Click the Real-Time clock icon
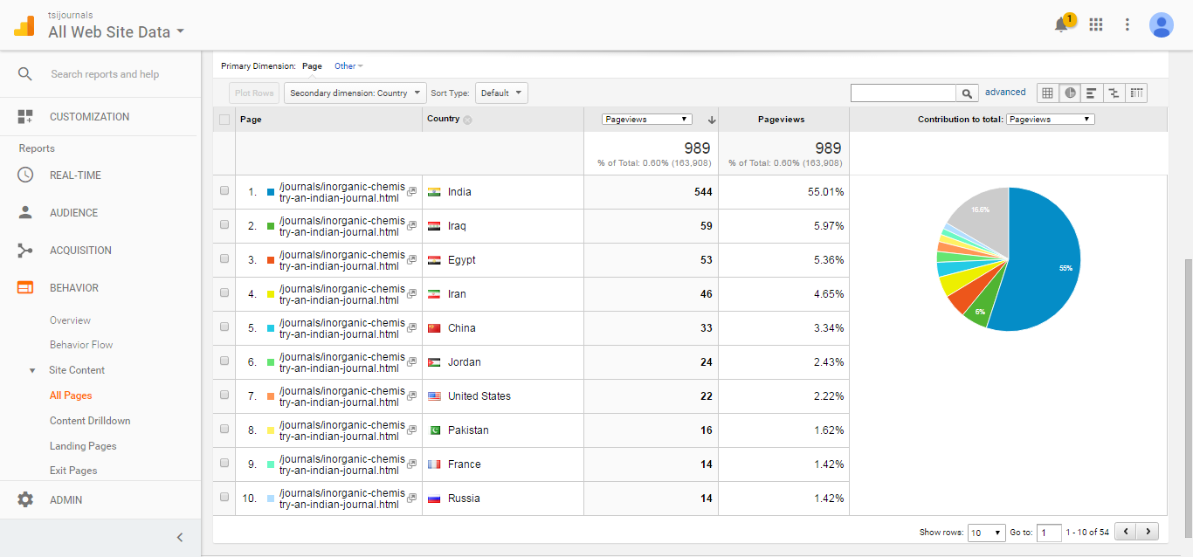This screenshot has height=557, width=1193. (25, 175)
